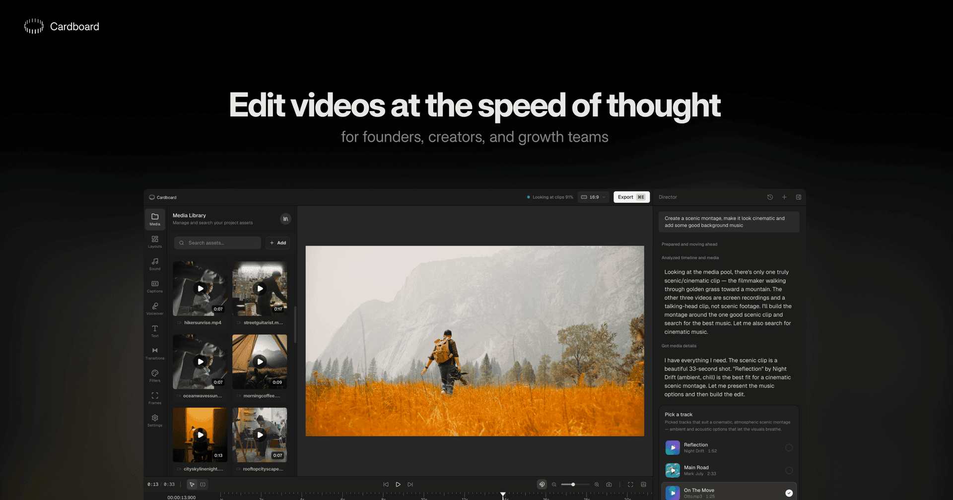Open the Transitions panel
The height and width of the screenshot is (500, 953).
click(x=154, y=353)
